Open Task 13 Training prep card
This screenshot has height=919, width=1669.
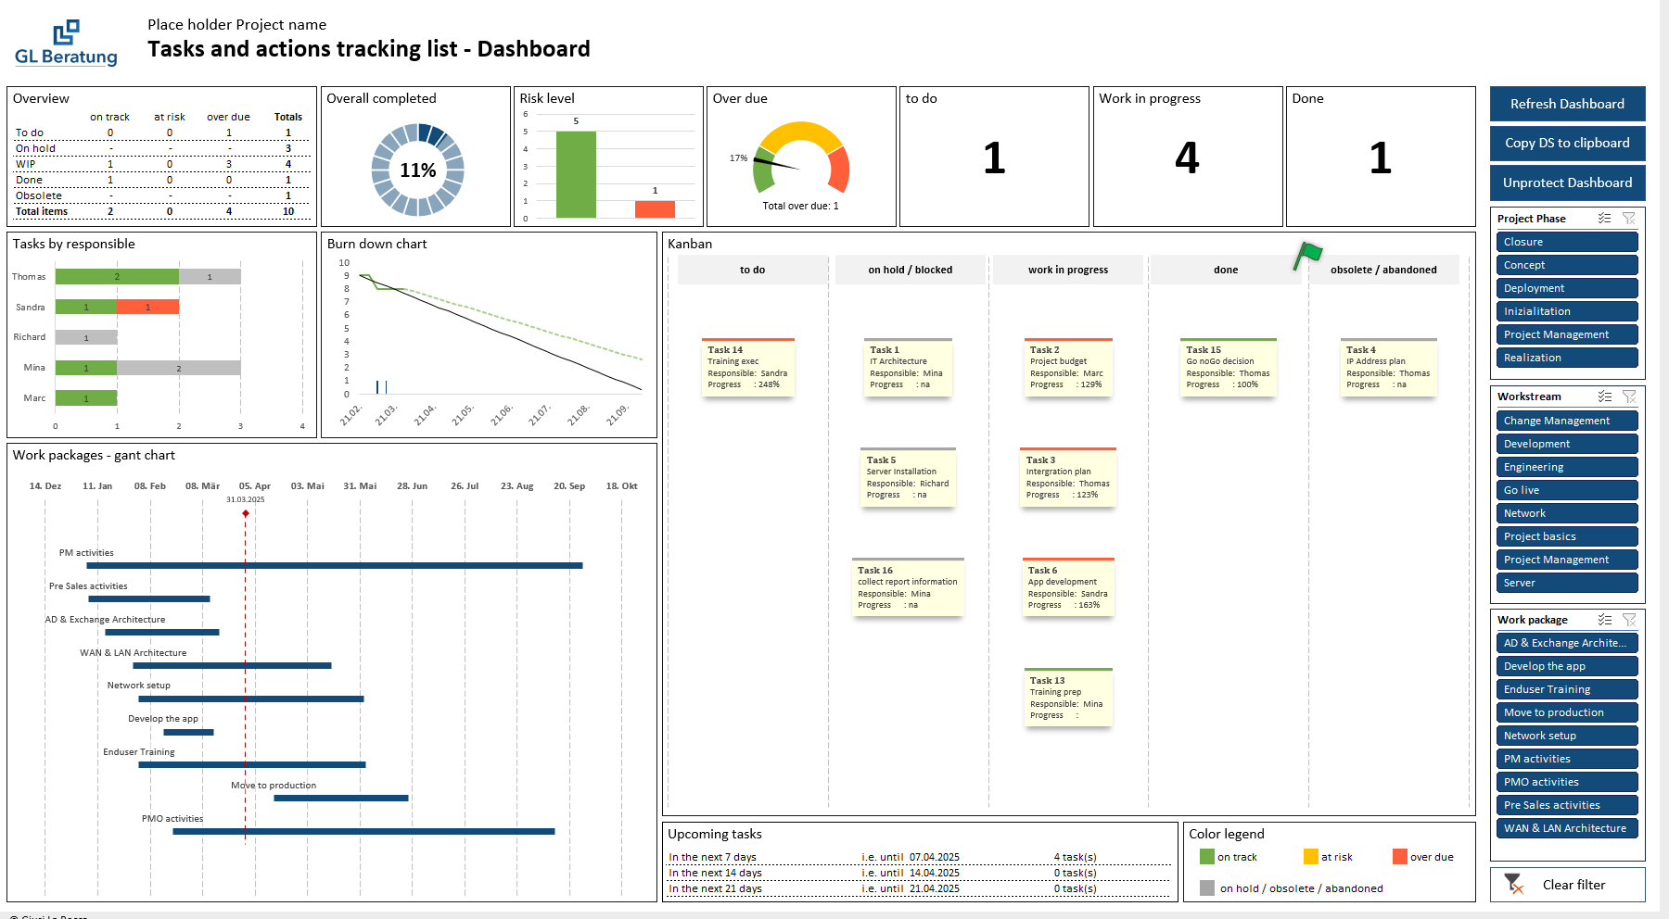tap(1068, 698)
